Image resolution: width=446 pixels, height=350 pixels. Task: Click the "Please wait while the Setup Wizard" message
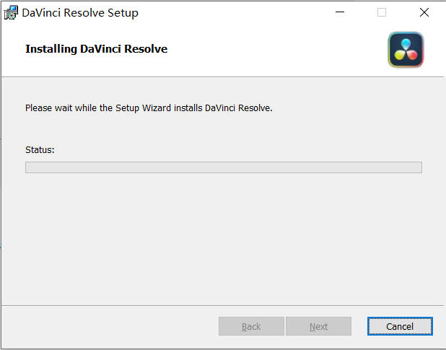tap(148, 108)
